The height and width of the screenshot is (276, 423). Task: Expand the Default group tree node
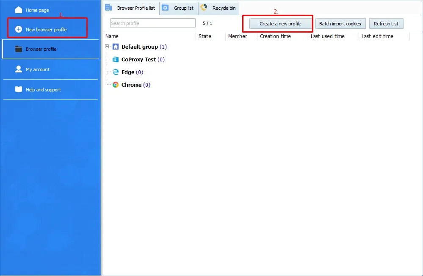tap(107, 47)
